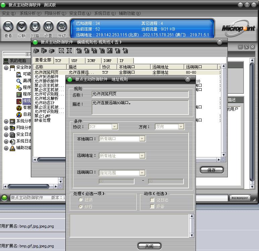Click the third stacked-package icon with a small circle
Viewport: 259px width, 251px height.
click(52, 51)
